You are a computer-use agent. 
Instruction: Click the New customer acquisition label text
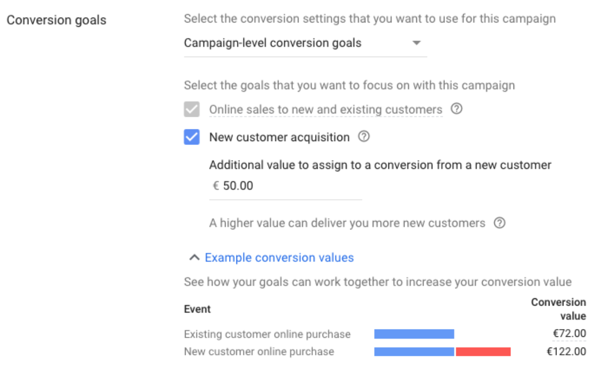pyautogui.click(x=279, y=138)
